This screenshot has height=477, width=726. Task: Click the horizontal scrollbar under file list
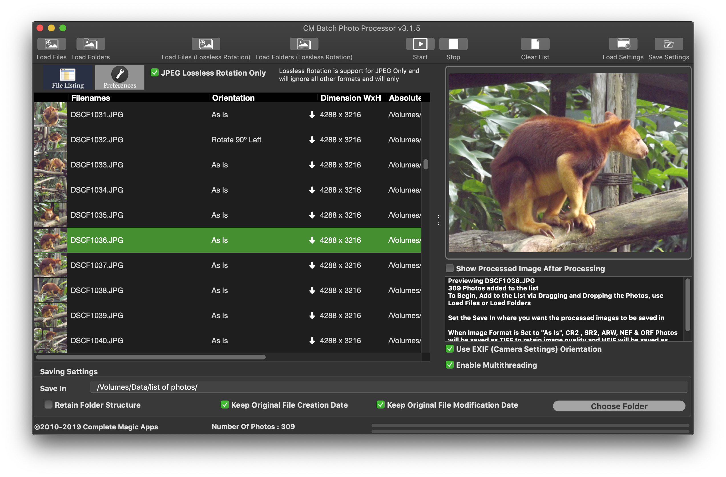(151, 357)
